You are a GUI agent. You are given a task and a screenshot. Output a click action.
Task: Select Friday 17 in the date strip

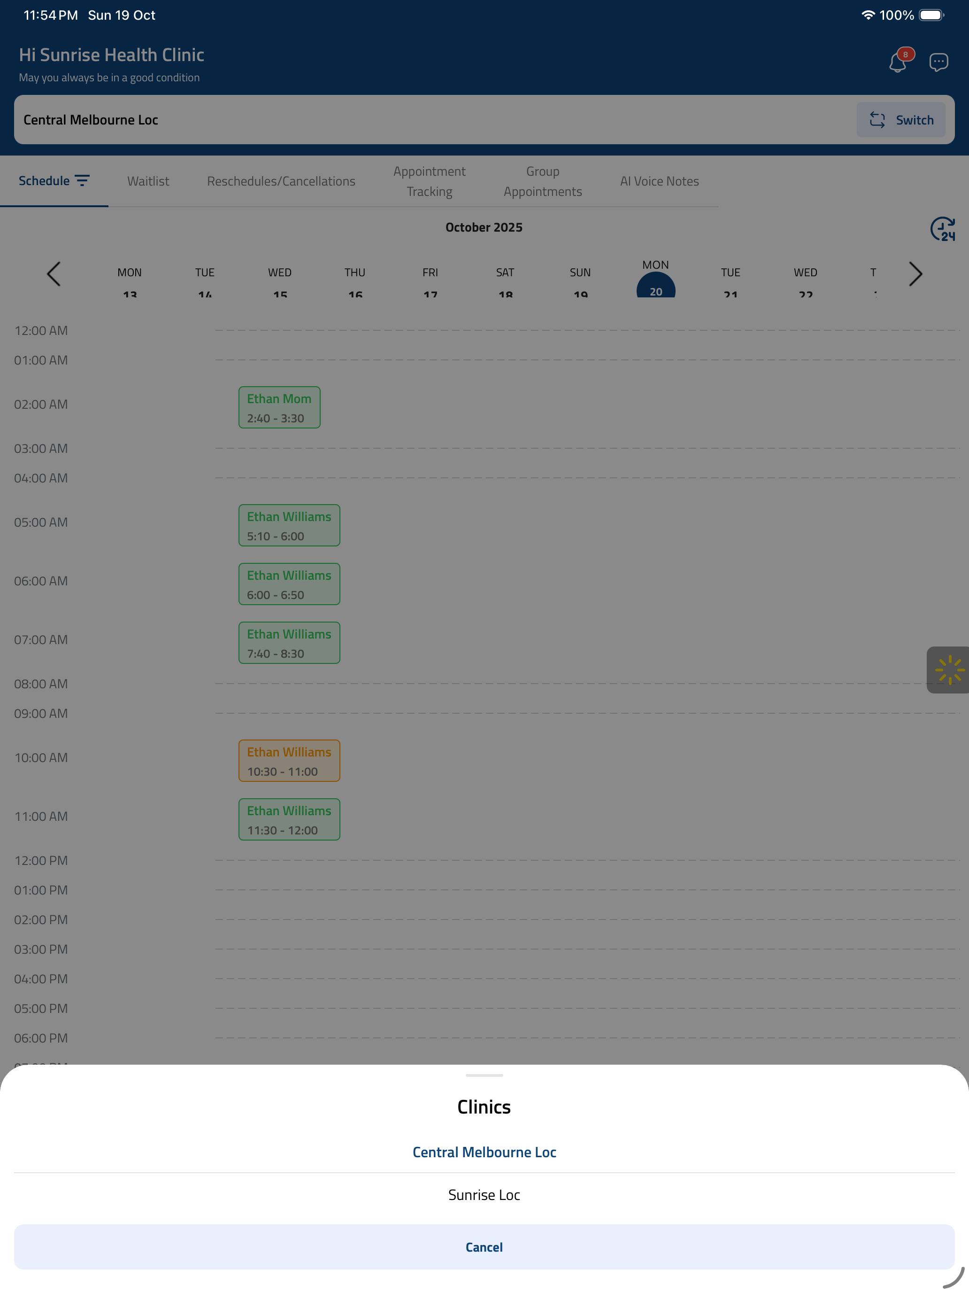[x=431, y=282]
